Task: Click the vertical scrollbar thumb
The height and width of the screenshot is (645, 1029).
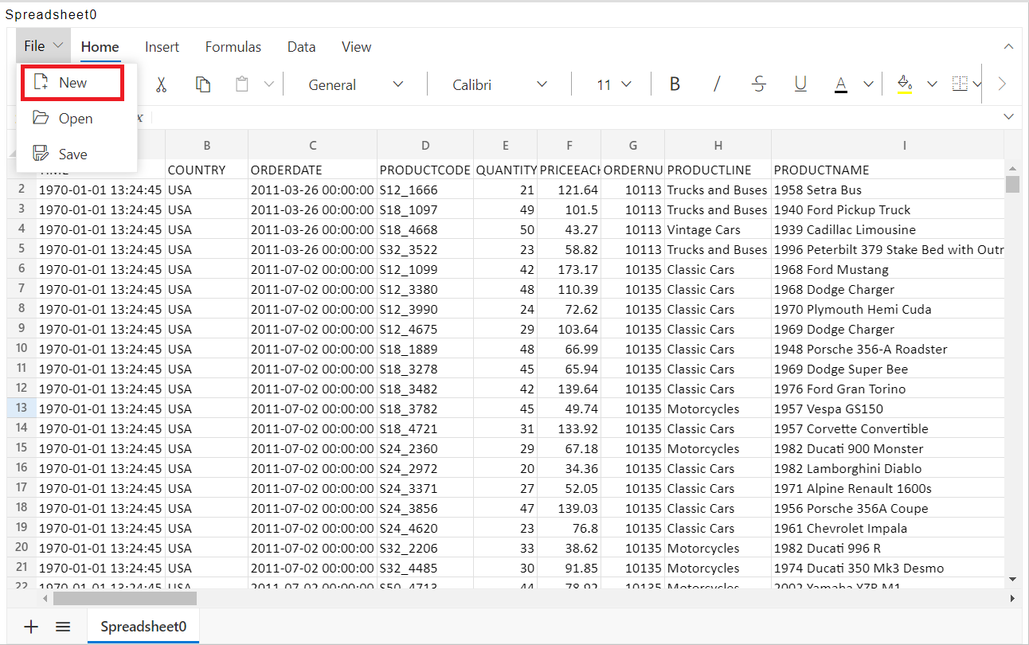Action: [1012, 184]
